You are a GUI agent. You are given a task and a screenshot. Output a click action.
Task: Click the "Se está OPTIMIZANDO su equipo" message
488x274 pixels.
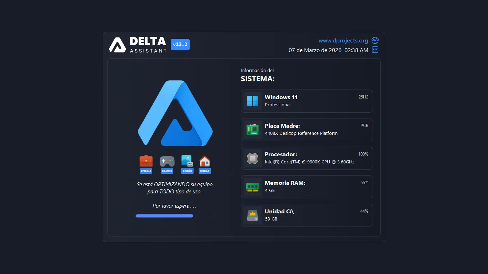click(x=175, y=184)
